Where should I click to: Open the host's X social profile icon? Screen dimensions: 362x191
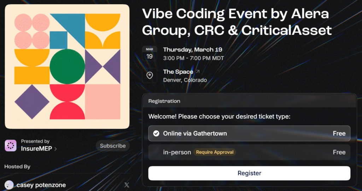pyautogui.click(x=127, y=185)
